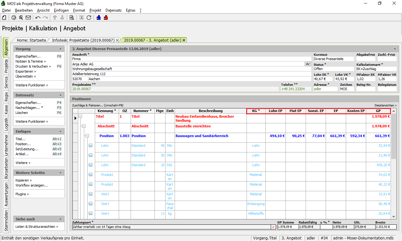This screenshot has width=402, height=241.
Task: Click the refresh icon in the toolbar
Action: (89, 18)
